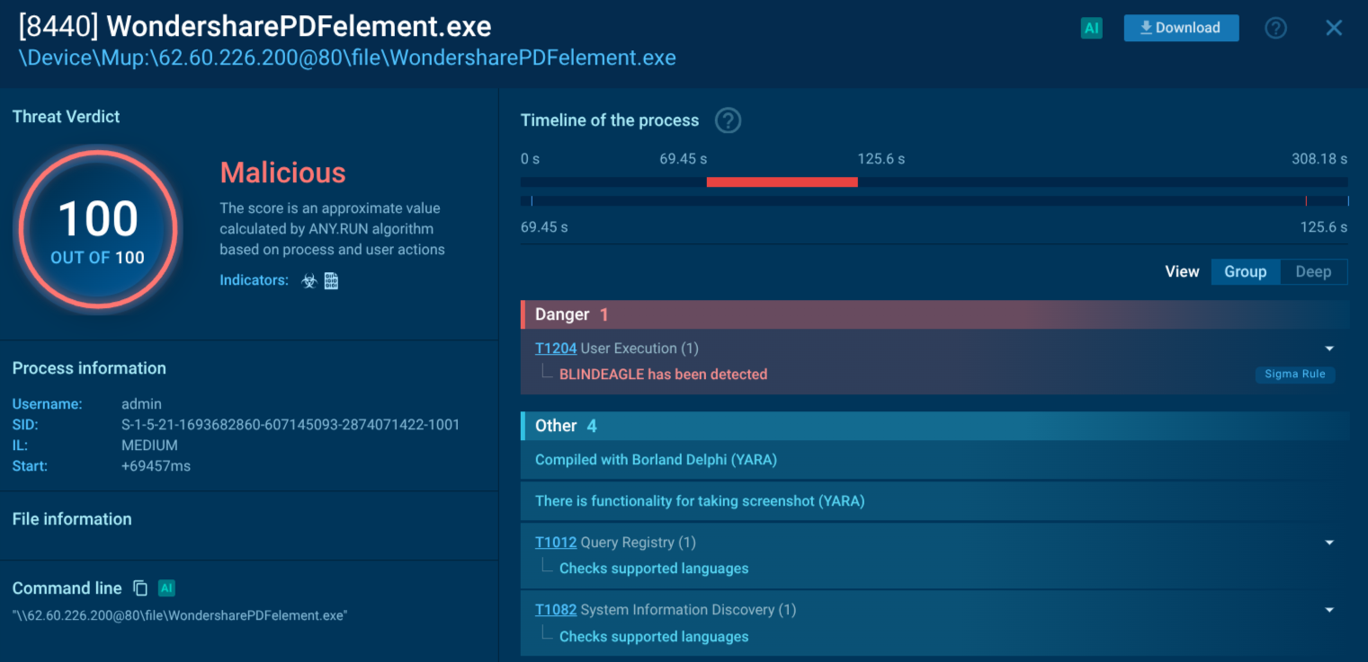Click the process file path header
The image size is (1368, 662).
click(x=347, y=58)
